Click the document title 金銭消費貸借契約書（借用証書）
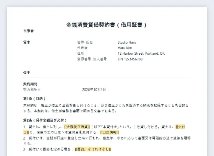The image size is (214, 156). (x=106, y=25)
